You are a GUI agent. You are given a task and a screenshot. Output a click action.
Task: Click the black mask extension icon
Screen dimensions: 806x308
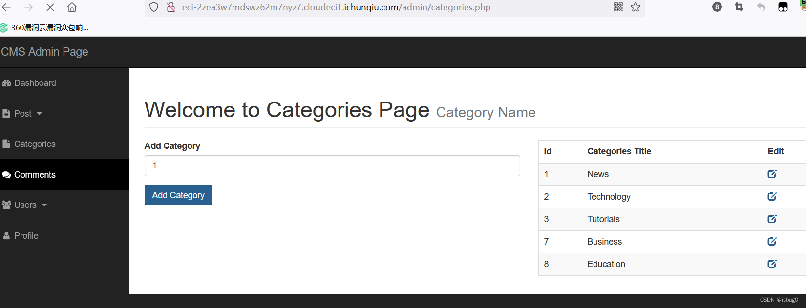[x=783, y=7]
